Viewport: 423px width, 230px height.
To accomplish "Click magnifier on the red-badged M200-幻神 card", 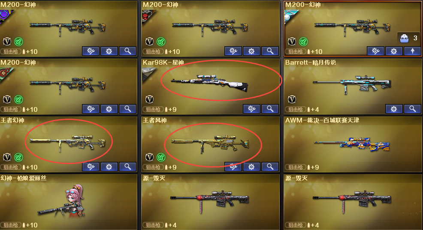I will pos(270,51).
